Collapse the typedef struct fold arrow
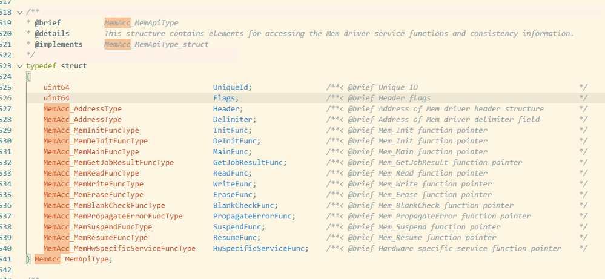 [x=21, y=66]
